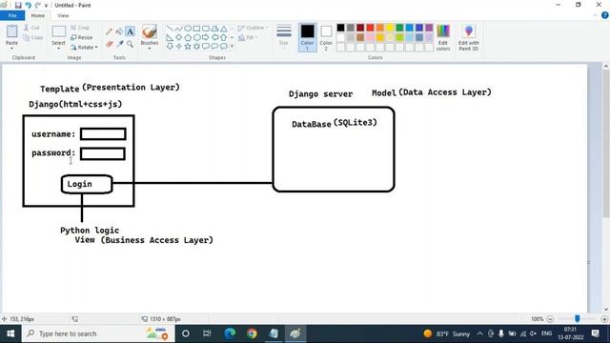
Task: Choose the Diamond shape
Action: (x=178, y=38)
